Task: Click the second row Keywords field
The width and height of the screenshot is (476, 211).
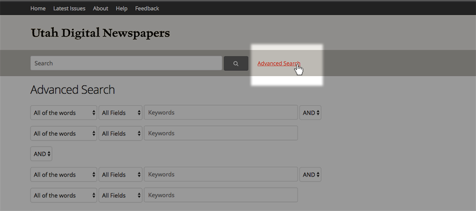Action: (x=221, y=133)
